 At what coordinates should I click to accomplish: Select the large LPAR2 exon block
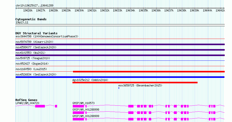pos(40,106)
